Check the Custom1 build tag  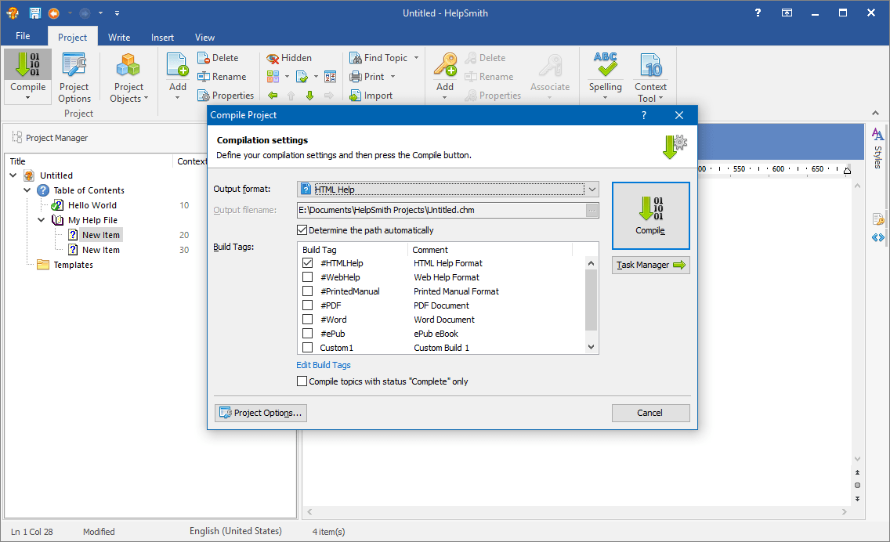[x=308, y=347]
